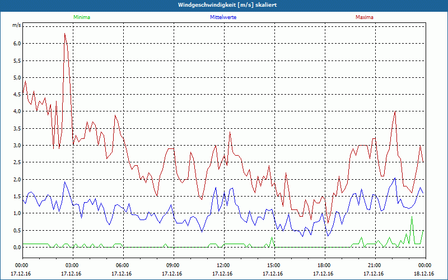Click the 5,5 y-axis value
Image resolution: width=448 pixels, height=280 pixels.
point(17,60)
